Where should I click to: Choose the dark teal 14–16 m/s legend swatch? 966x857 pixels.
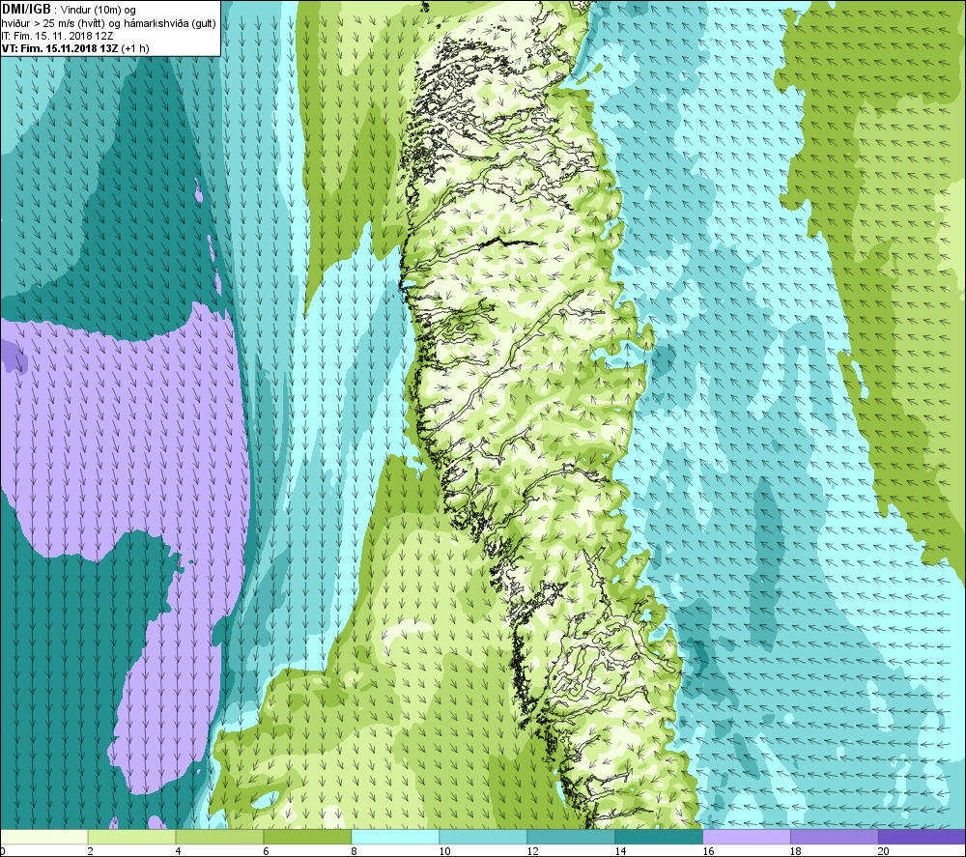(x=659, y=837)
